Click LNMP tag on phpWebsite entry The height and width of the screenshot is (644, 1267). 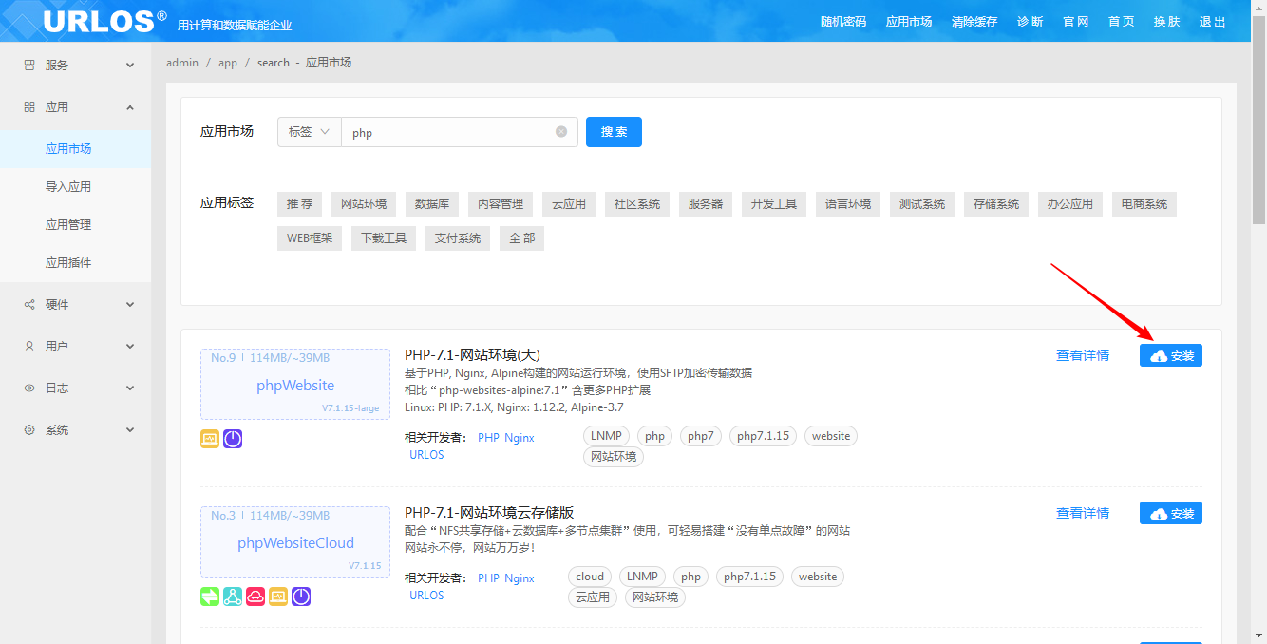point(606,436)
